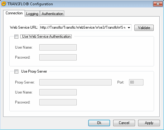Viewport: 164px width, 130px height.
Task: Switch to the Logging tab
Action: click(32, 14)
